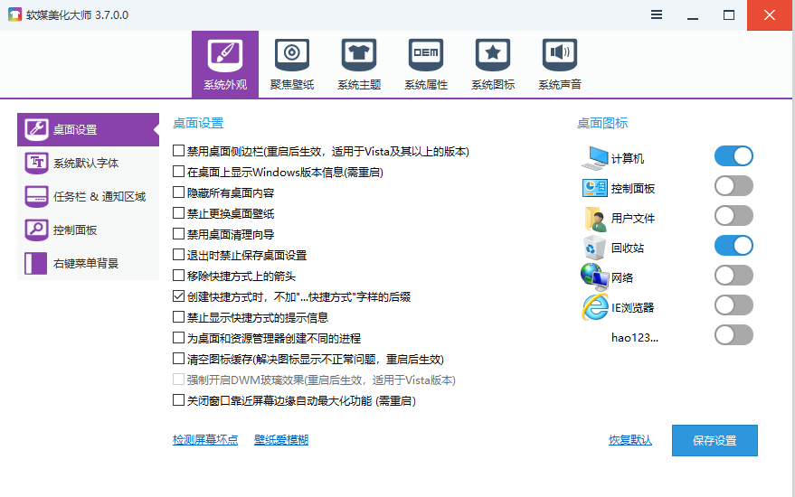Click the 用户文件 folder icon

595,219
